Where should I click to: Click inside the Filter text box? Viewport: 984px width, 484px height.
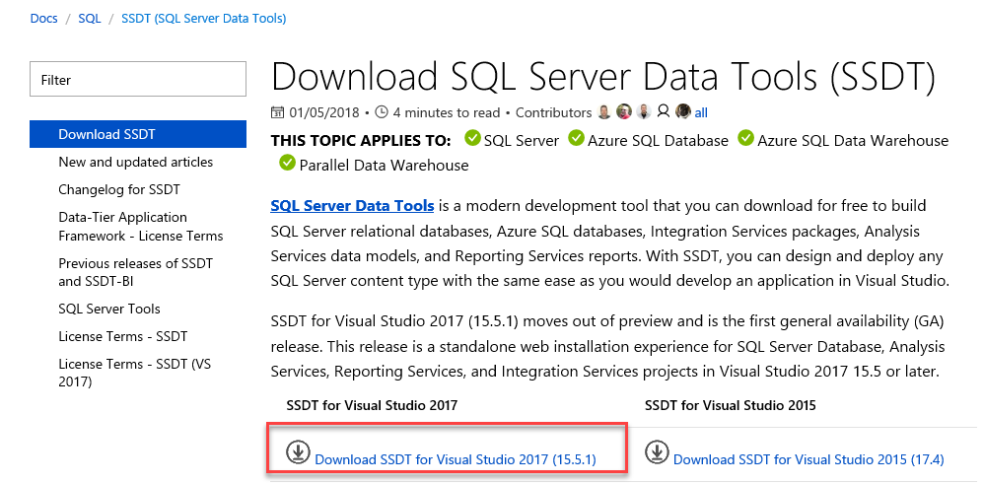click(138, 80)
